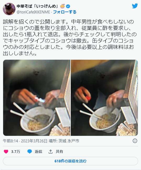The image size is (141, 170).
Task: Open the cat profile avatar
Action: [9, 9]
